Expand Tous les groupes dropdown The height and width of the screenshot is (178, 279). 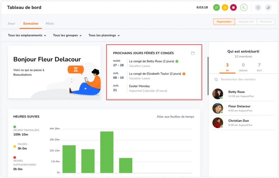click(x=67, y=36)
